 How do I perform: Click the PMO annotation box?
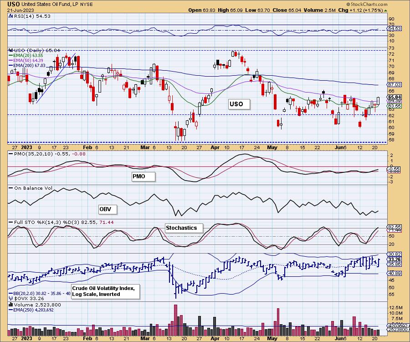(143, 176)
